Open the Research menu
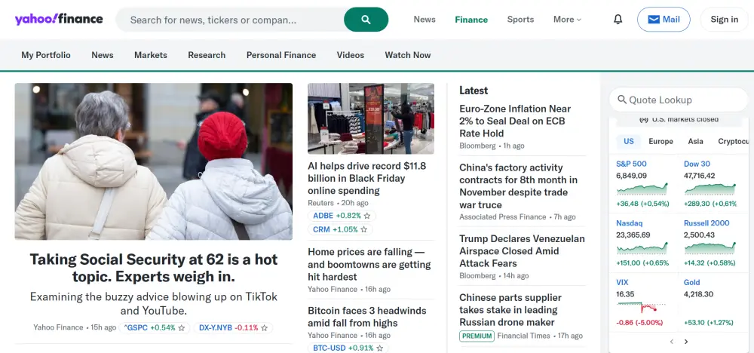Image resolution: width=754 pixels, height=353 pixels. click(207, 55)
